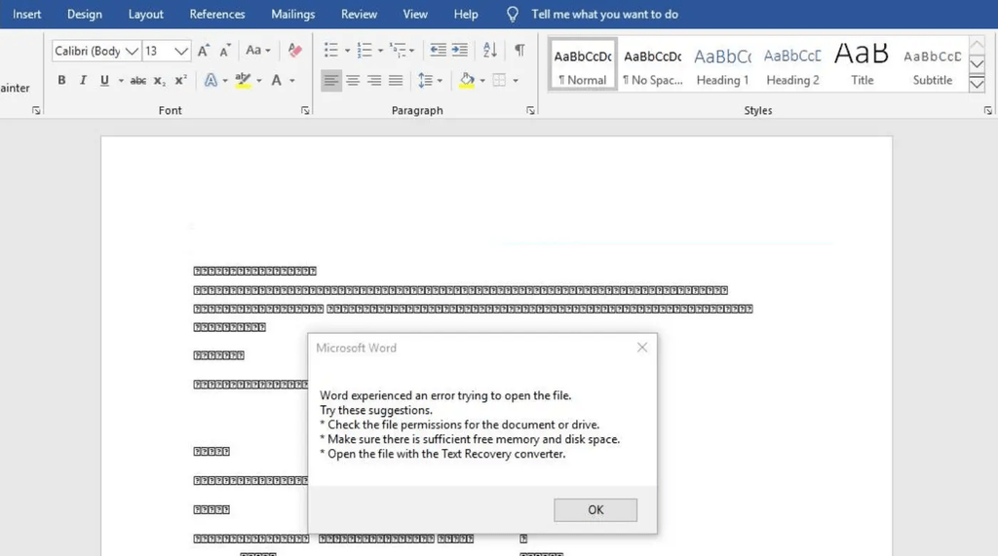Screen dimensions: 998x556
Task: Click Tell me what you want to do
Action: click(604, 14)
